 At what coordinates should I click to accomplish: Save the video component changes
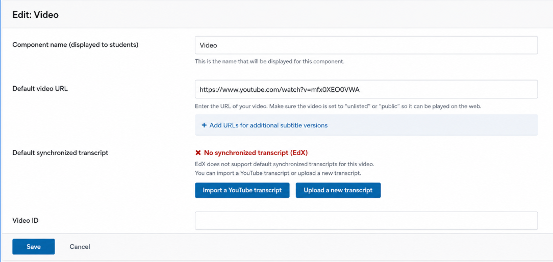(x=34, y=247)
